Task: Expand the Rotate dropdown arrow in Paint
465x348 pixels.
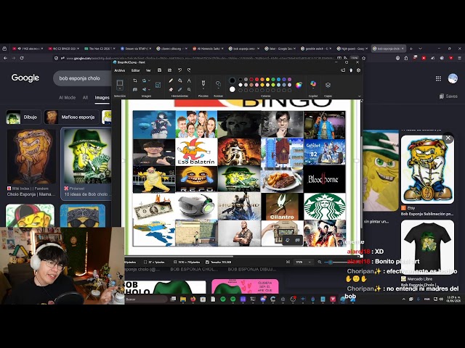Action: point(149,80)
